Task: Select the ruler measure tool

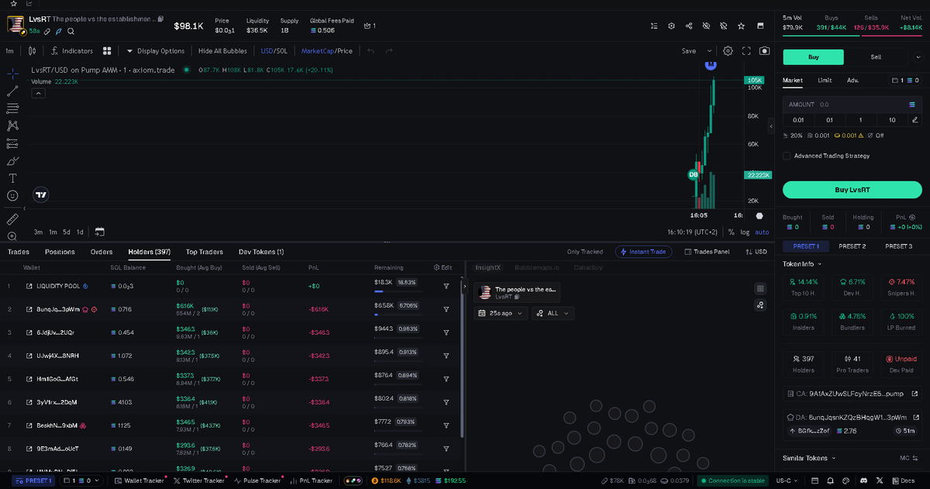Action: pyautogui.click(x=12, y=219)
